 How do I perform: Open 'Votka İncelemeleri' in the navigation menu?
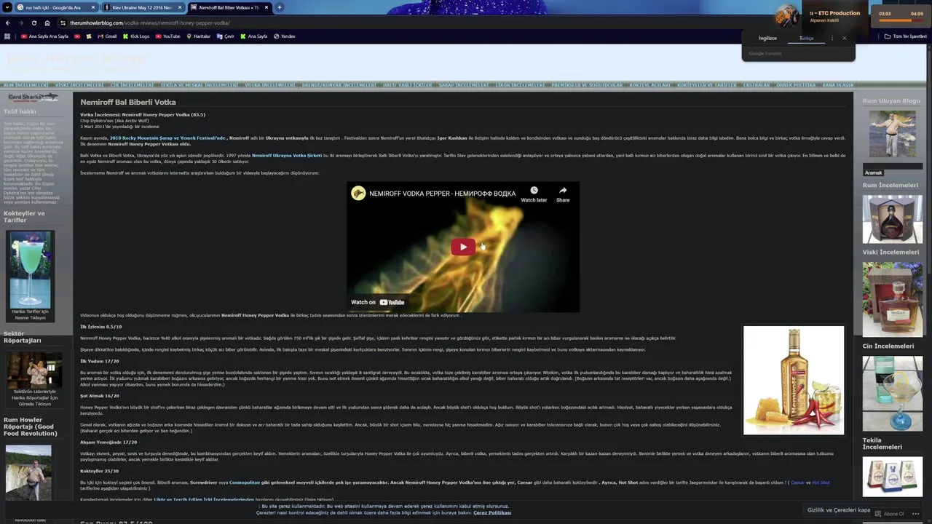click(269, 85)
